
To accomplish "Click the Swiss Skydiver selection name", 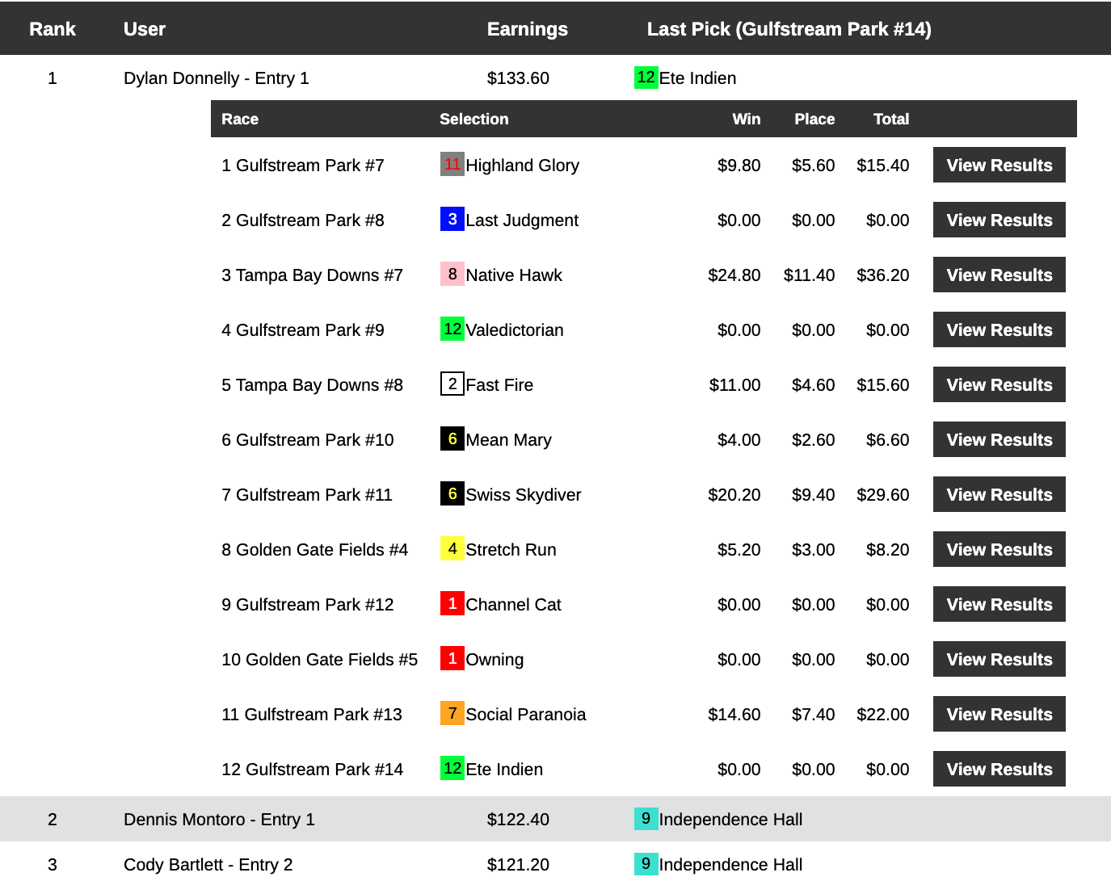I will click(x=523, y=495).
